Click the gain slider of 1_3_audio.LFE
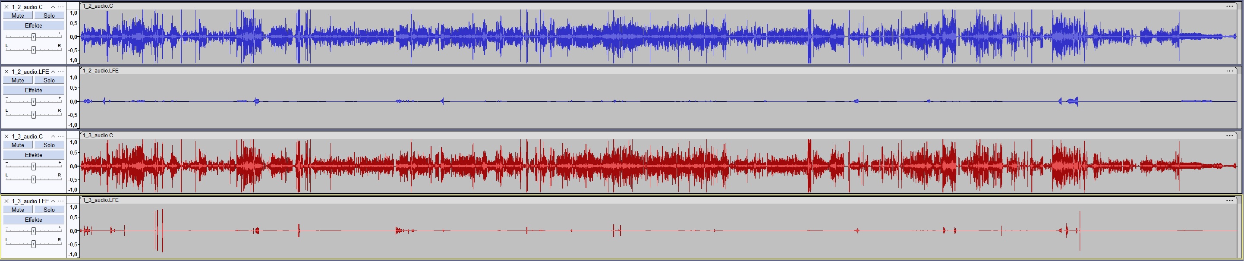This screenshot has height=261, width=1244. [x=33, y=231]
